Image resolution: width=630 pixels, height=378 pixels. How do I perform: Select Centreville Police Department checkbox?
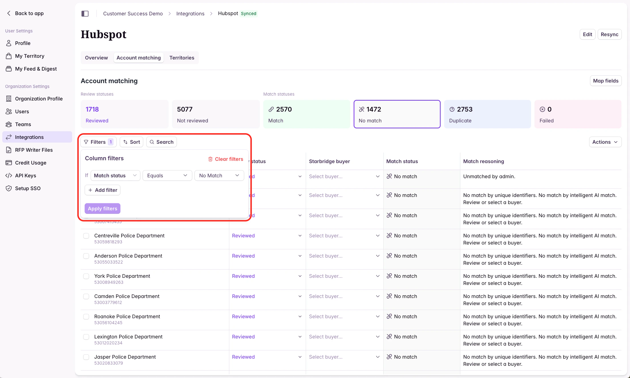[x=86, y=236]
